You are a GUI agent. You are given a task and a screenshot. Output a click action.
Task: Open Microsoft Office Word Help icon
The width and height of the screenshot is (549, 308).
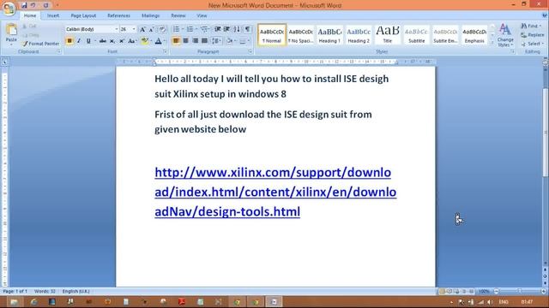click(545, 15)
